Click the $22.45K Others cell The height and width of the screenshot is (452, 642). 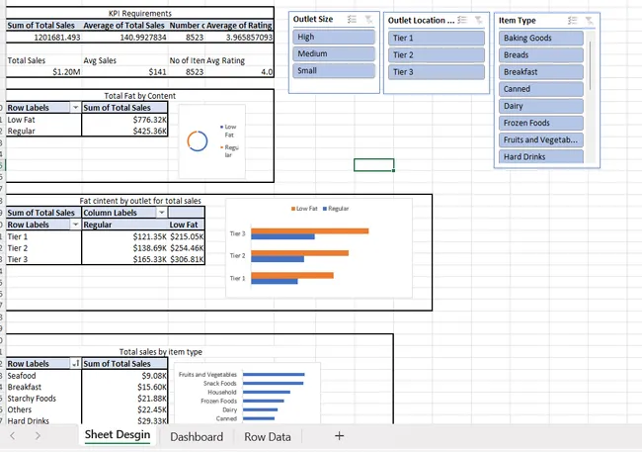[x=124, y=409]
